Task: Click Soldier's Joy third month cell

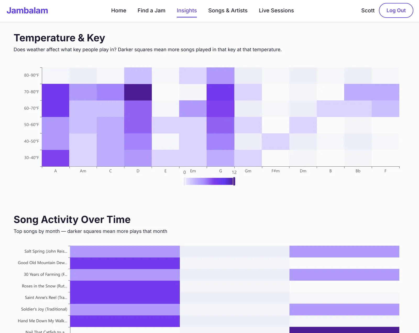Action: tap(344, 309)
